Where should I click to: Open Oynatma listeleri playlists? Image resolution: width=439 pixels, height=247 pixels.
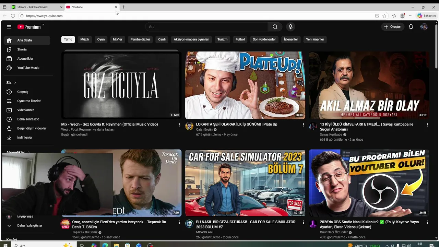click(x=27, y=101)
